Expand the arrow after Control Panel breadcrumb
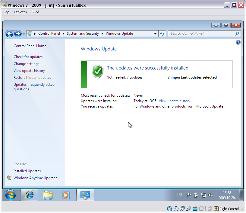The image size is (246, 213). [x=63, y=34]
